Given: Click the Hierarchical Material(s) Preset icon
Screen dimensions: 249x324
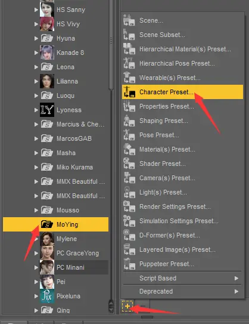Looking at the screenshot, I should point(129,49).
